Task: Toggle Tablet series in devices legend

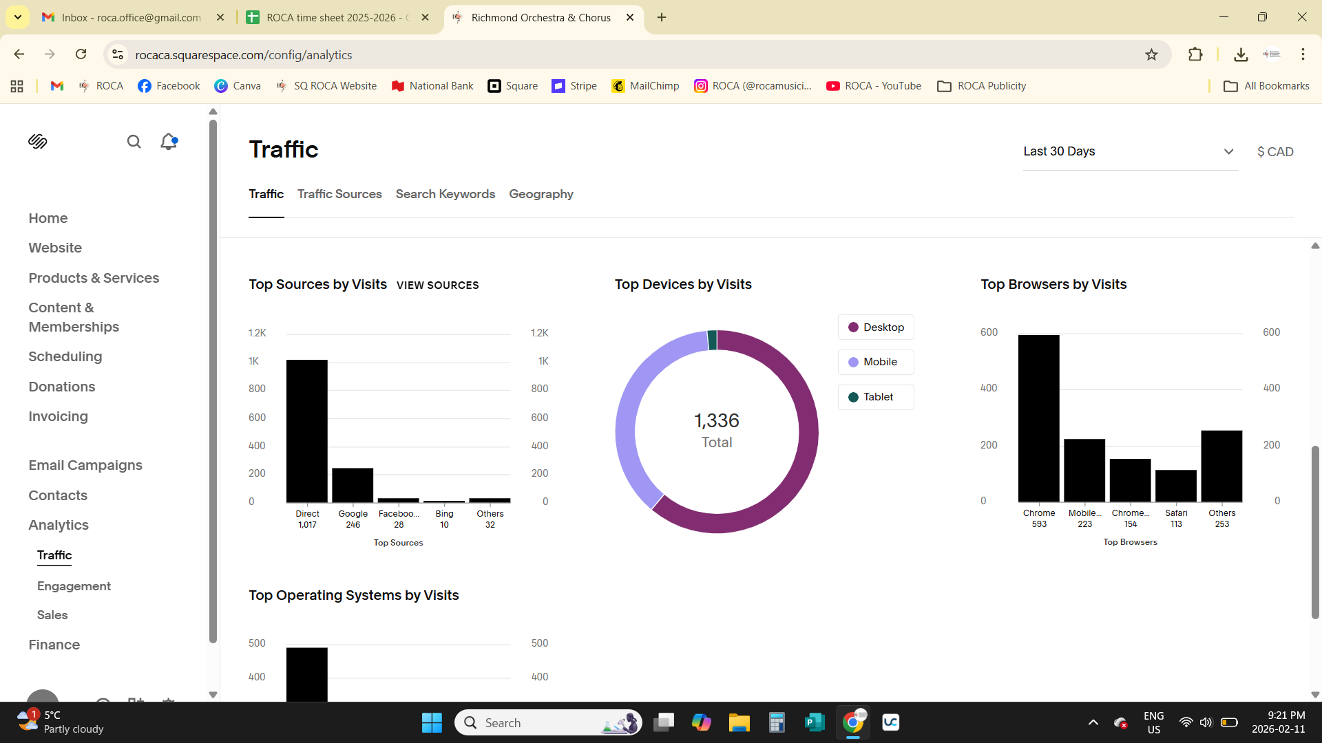Action: 876,397
